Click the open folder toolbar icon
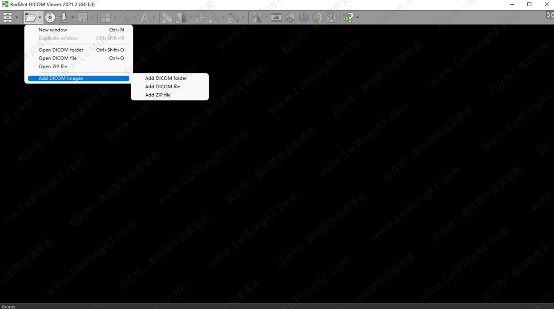Image resolution: width=554 pixels, height=309 pixels. (x=31, y=17)
